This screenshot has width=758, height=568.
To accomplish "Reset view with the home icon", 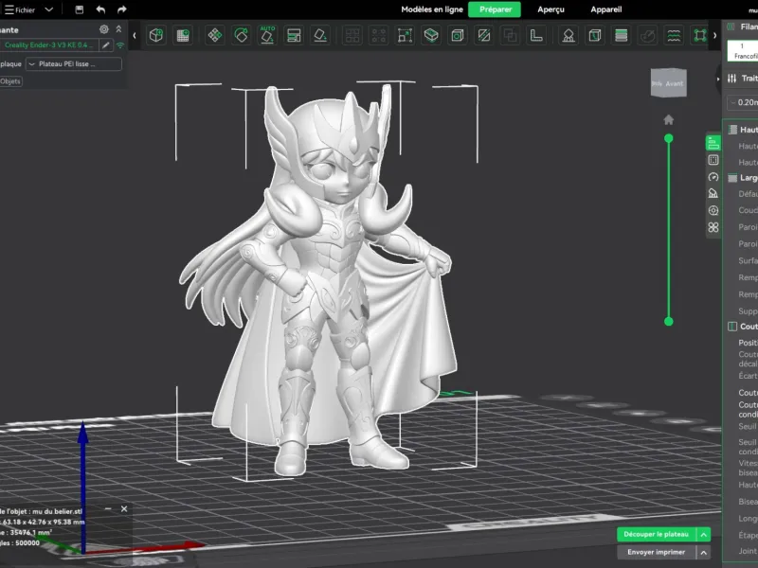I will point(669,119).
